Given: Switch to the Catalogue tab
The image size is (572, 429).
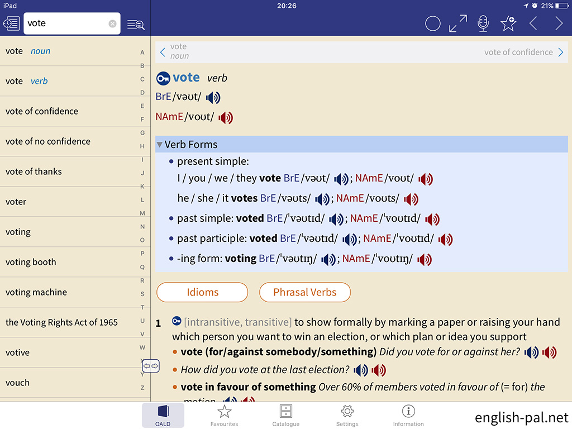Looking at the screenshot, I should tap(285, 416).
